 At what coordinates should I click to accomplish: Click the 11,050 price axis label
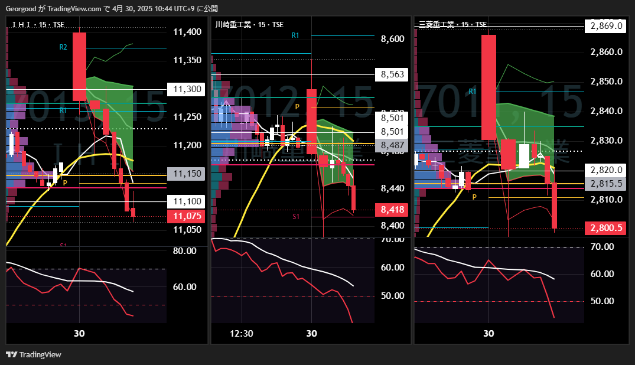[187, 230]
